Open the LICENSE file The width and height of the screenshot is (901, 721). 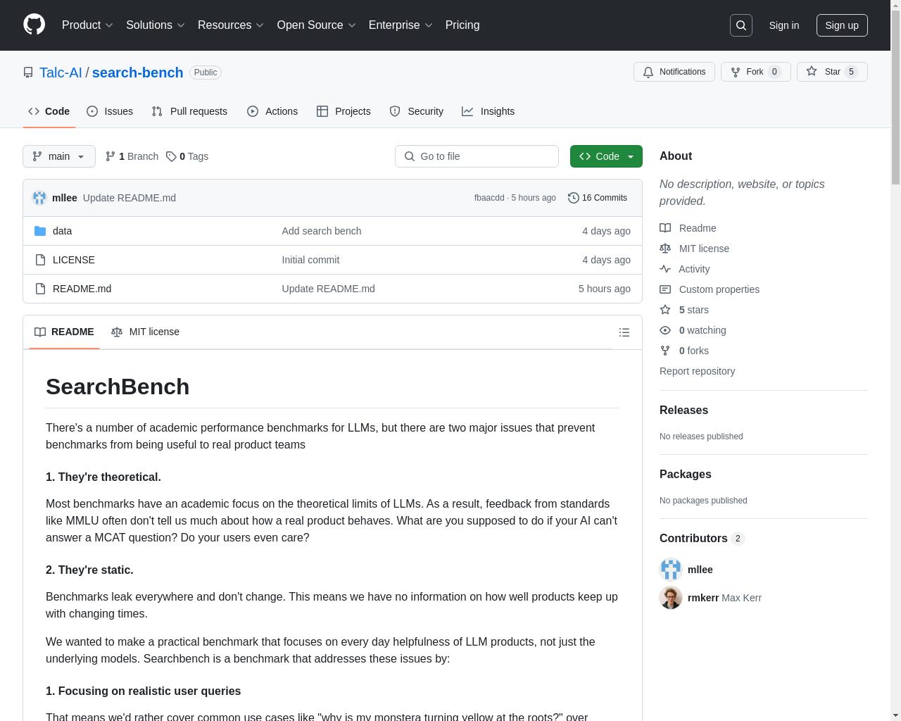[74, 260]
